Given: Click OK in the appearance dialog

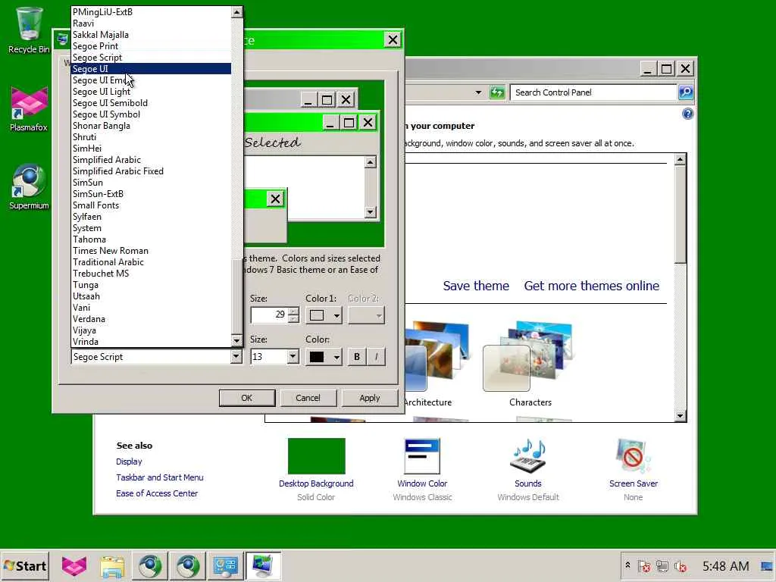Looking at the screenshot, I should [x=247, y=398].
